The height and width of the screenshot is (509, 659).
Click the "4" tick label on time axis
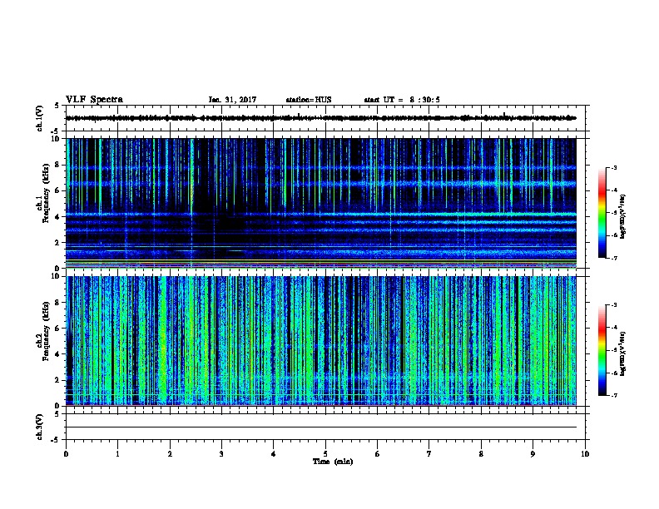[273, 454]
